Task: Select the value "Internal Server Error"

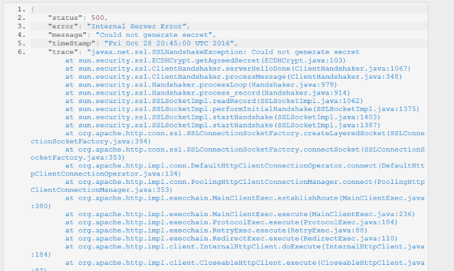Action: coord(137,26)
